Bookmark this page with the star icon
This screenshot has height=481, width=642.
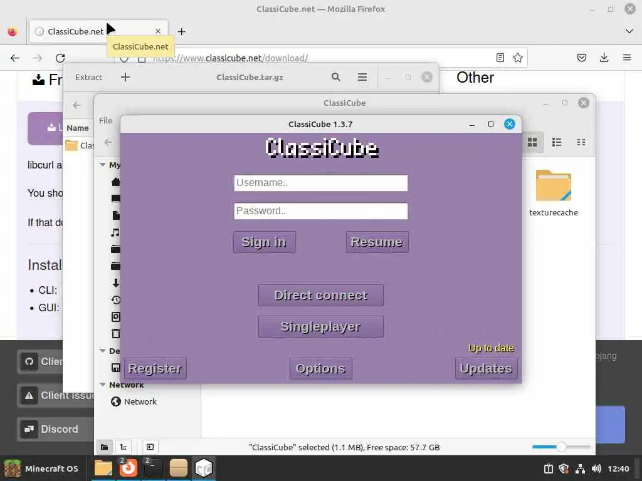click(517, 58)
